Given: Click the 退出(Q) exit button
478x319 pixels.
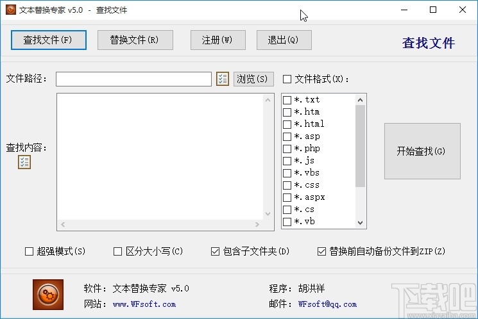Looking at the screenshot, I should point(284,40).
